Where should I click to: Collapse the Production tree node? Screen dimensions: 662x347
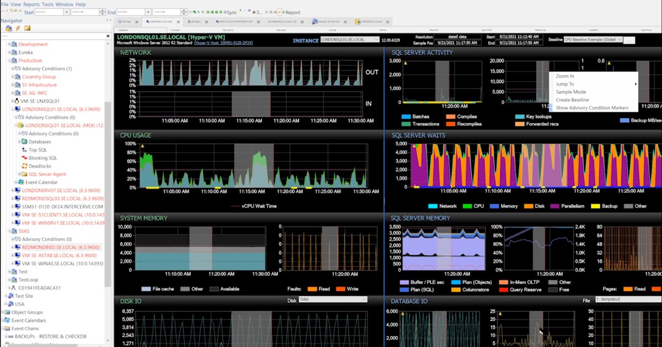9,61
